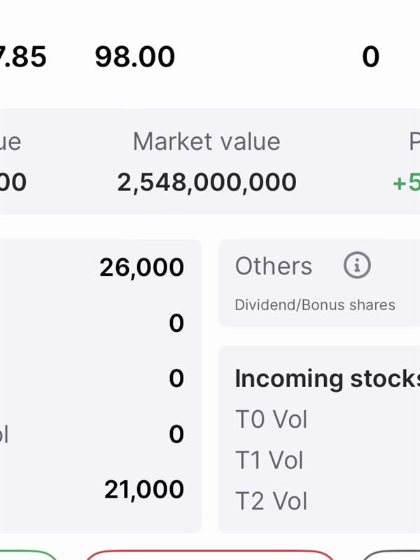This screenshot has height=560, width=420.
Task: Tap the partially visible .85 price value
Action: [x=23, y=57]
